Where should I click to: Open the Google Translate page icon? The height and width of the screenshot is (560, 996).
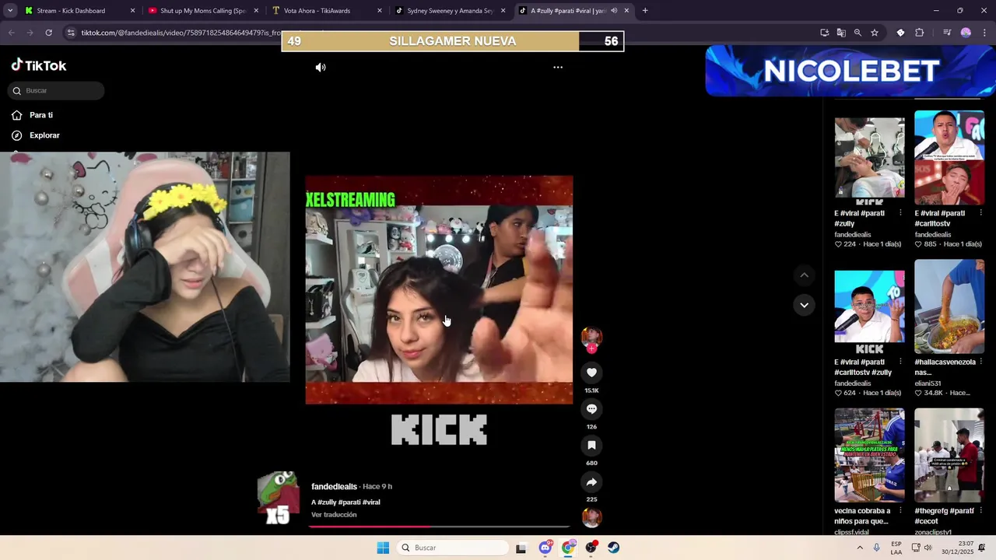tap(841, 33)
